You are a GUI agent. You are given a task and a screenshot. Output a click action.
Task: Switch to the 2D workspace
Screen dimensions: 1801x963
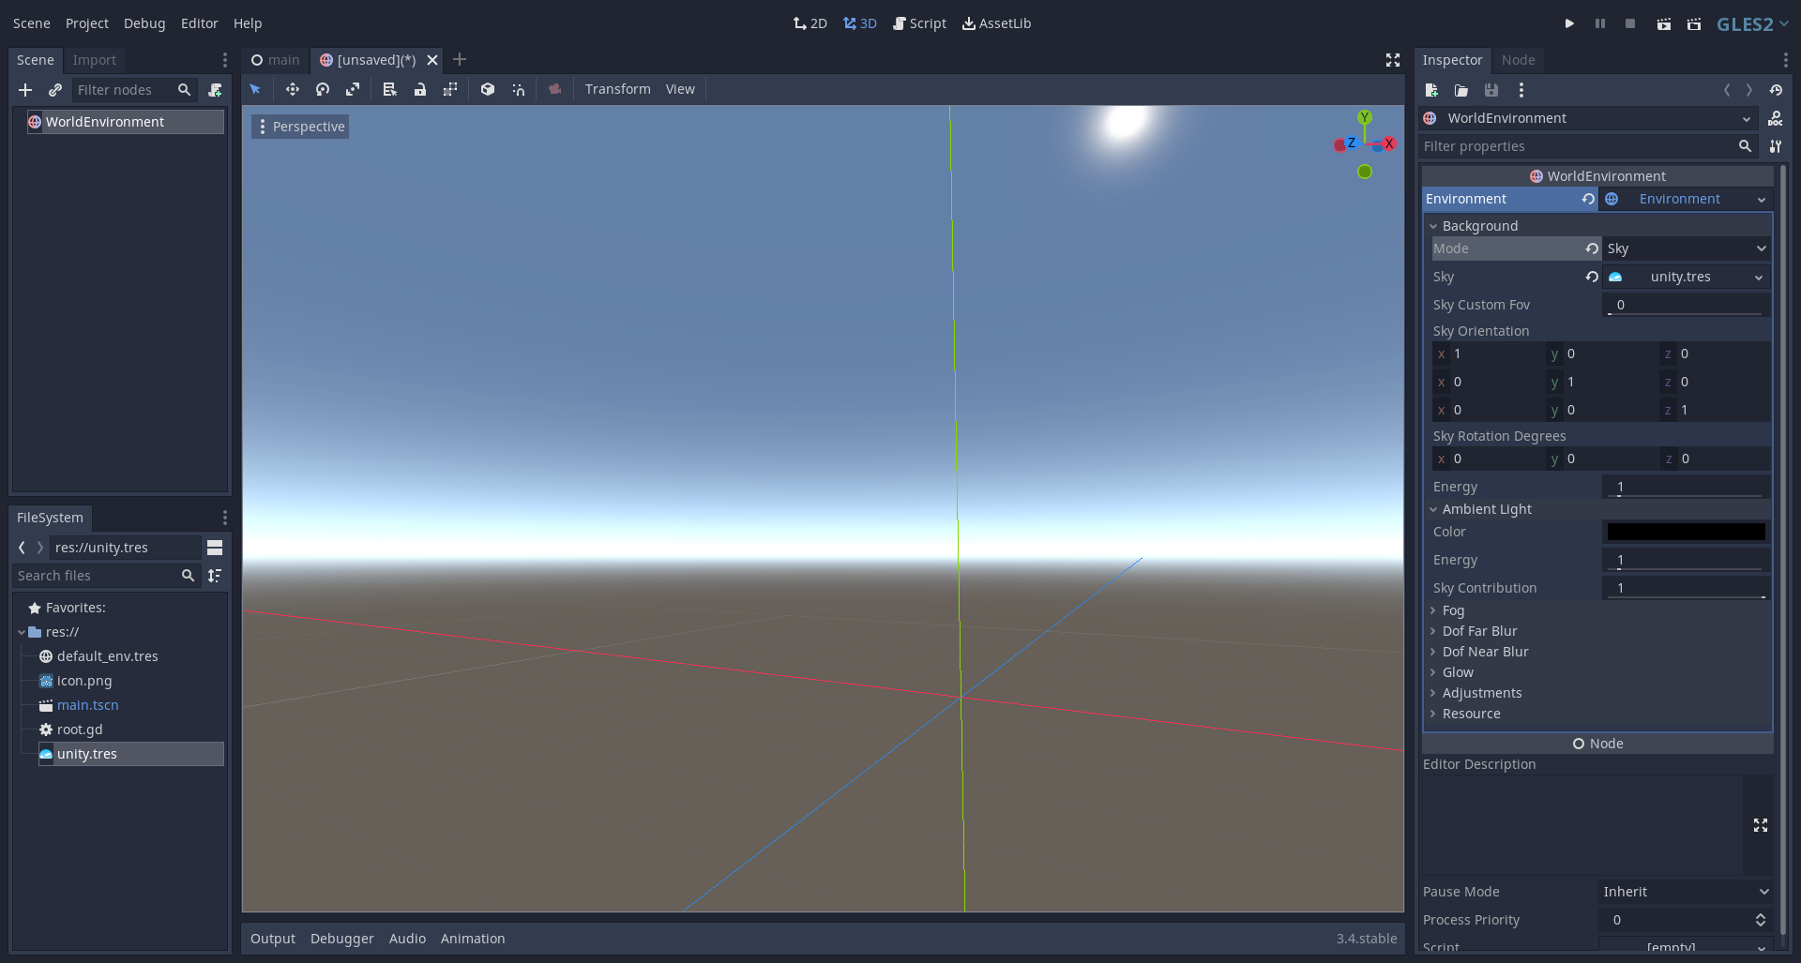pos(810,23)
